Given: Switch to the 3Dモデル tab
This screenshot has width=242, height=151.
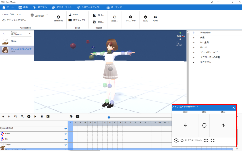Looking at the screenshot, I should pos(40,7).
